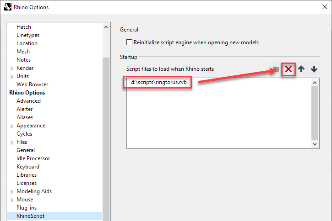The image size is (332, 221).
Task: Select Appearance in the tree
Action: [x=31, y=126]
